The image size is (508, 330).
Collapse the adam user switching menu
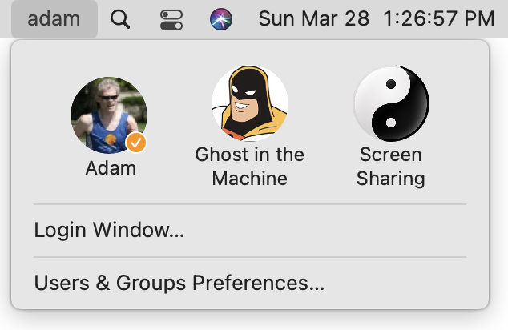[x=54, y=18]
